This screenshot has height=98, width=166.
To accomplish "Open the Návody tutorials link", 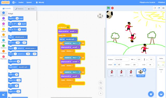I will (40, 2).
